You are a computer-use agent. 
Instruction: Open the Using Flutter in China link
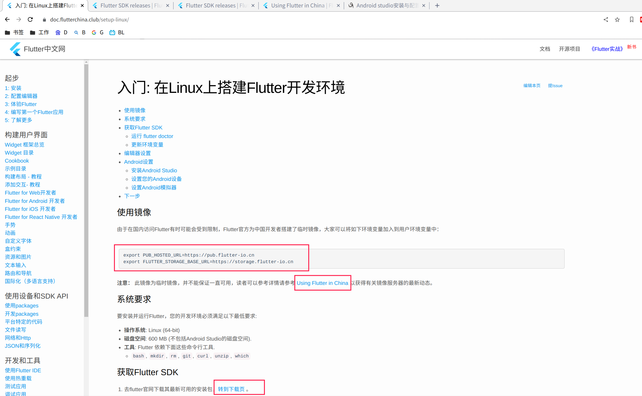322,283
